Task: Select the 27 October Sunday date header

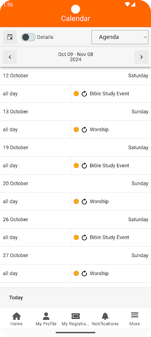Action: pos(75,255)
